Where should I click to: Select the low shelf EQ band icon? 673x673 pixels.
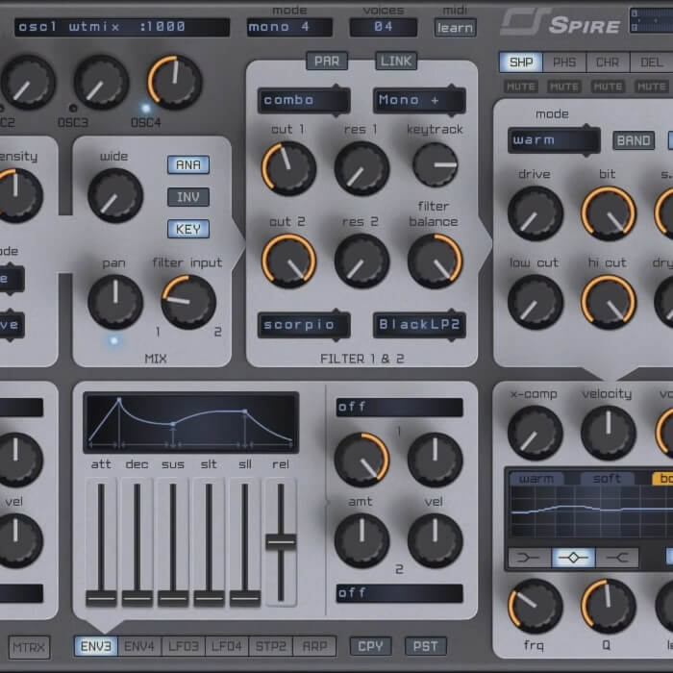[530, 558]
